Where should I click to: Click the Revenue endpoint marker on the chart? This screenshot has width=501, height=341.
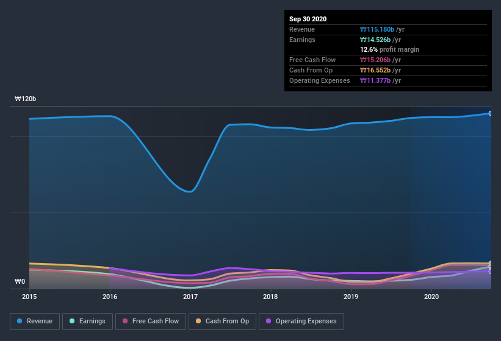pos(491,113)
